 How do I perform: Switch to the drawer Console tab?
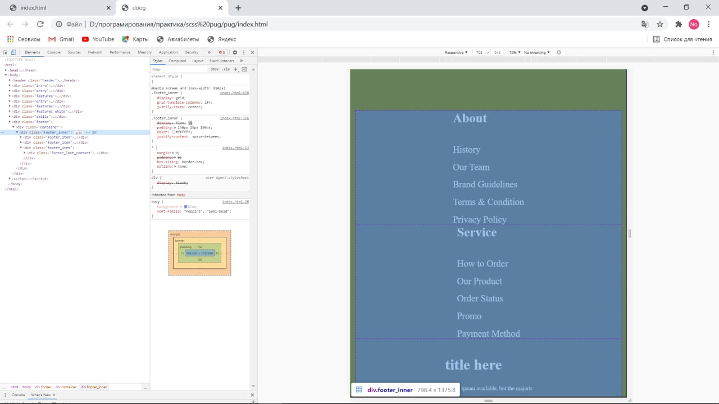click(19, 395)
